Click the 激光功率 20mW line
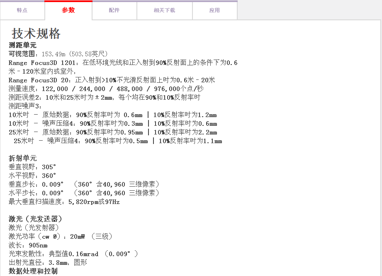382x276 pixels. (60, 236)
